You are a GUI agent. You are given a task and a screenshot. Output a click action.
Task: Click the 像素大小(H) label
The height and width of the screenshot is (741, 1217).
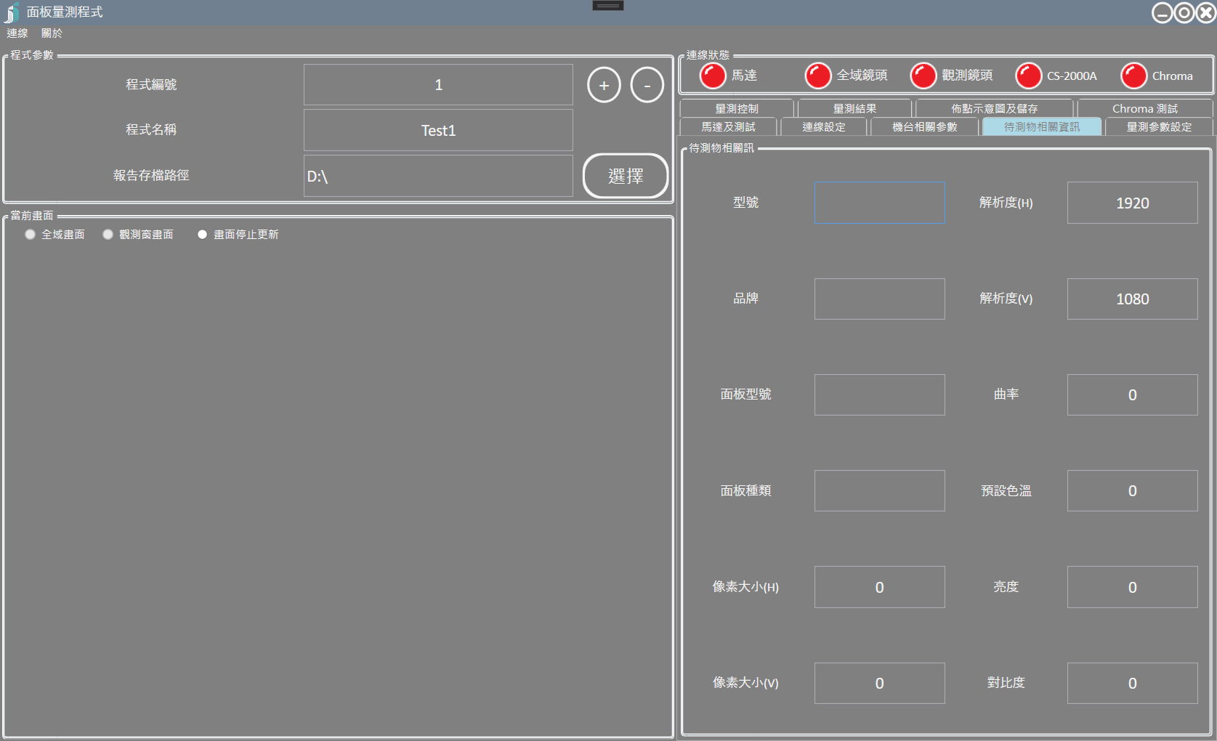click(x=745, y=587)
